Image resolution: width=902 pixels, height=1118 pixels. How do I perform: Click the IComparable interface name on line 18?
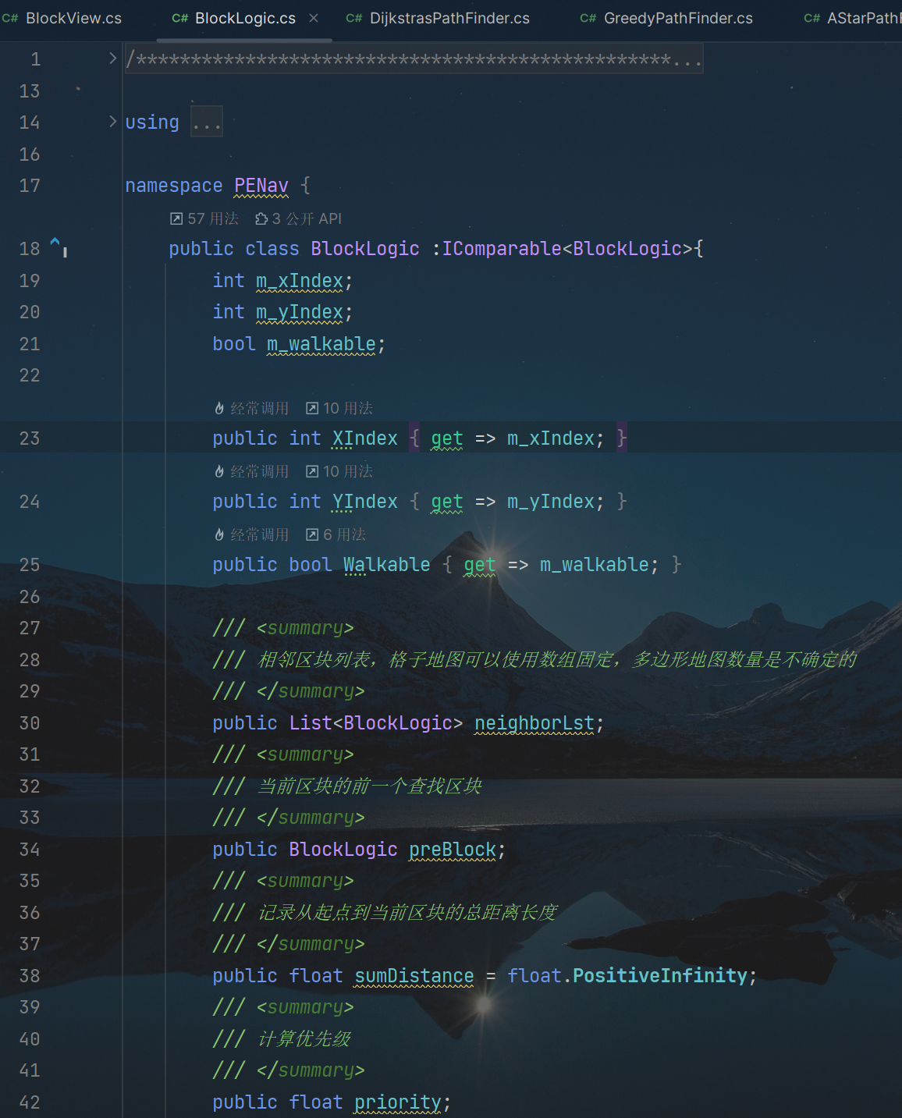tap(502, 249)
